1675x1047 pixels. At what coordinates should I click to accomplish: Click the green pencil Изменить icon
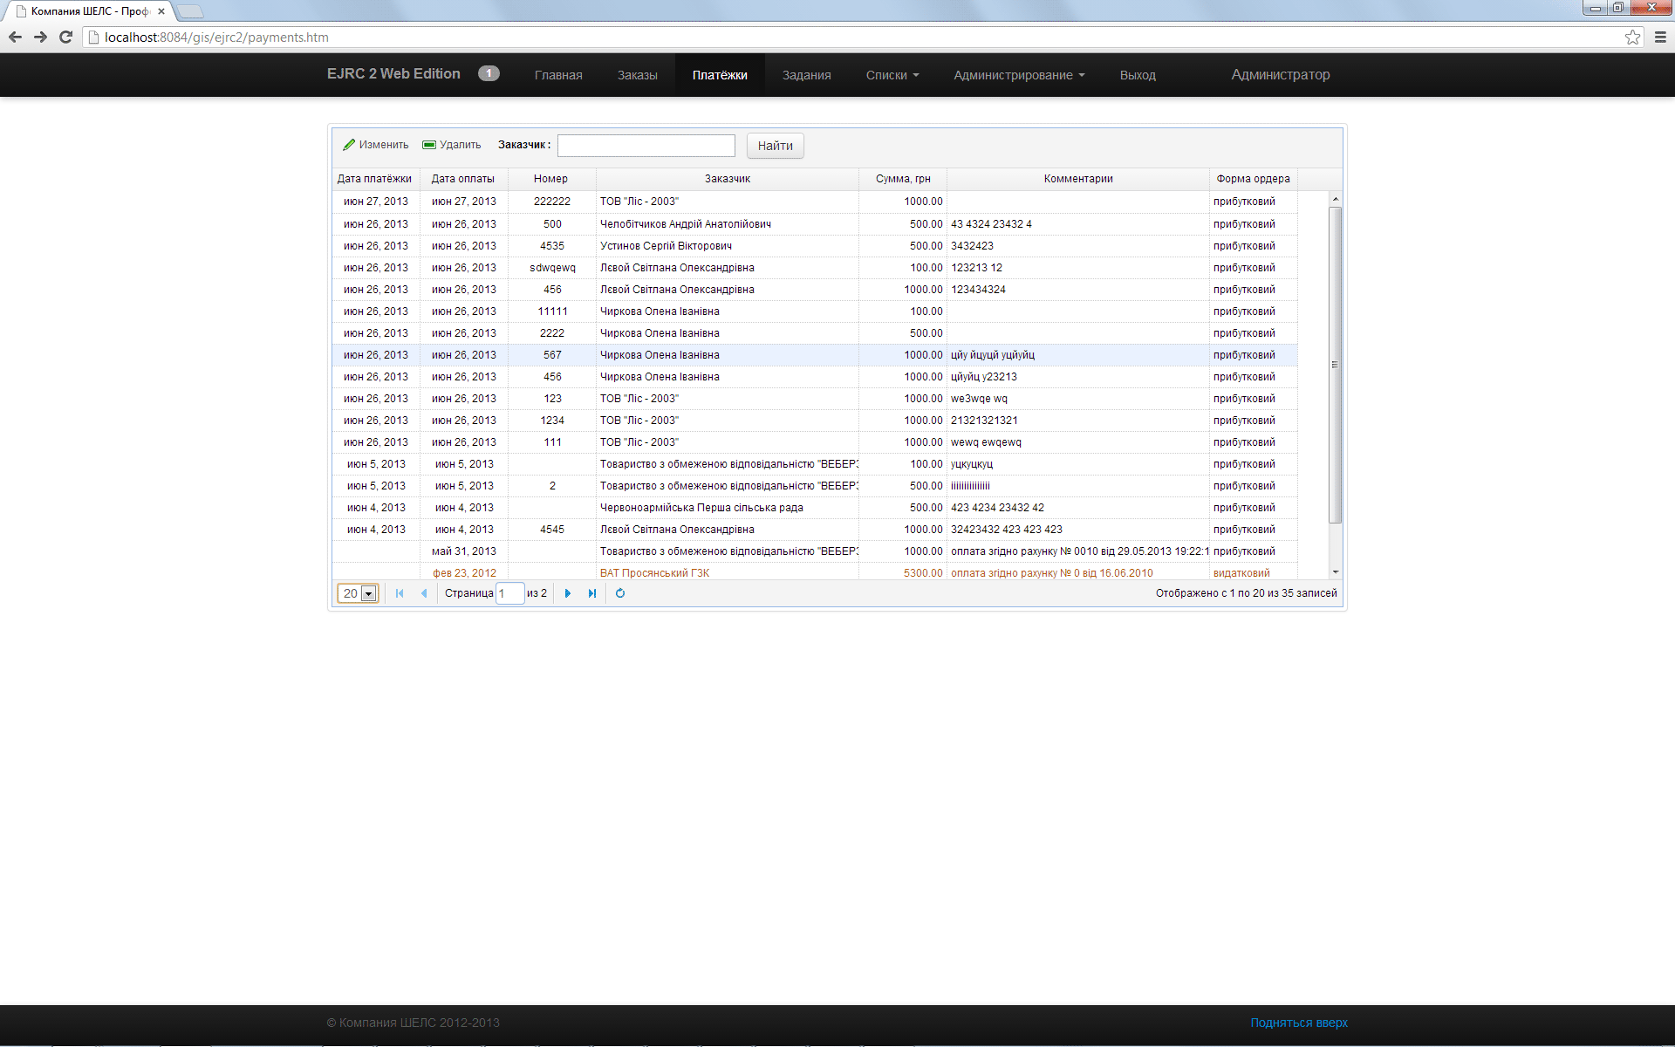tap(349, 145)
